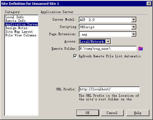The image size is (153, 120).
Task: Click into the Remote Folder path field
Action: 108,48
